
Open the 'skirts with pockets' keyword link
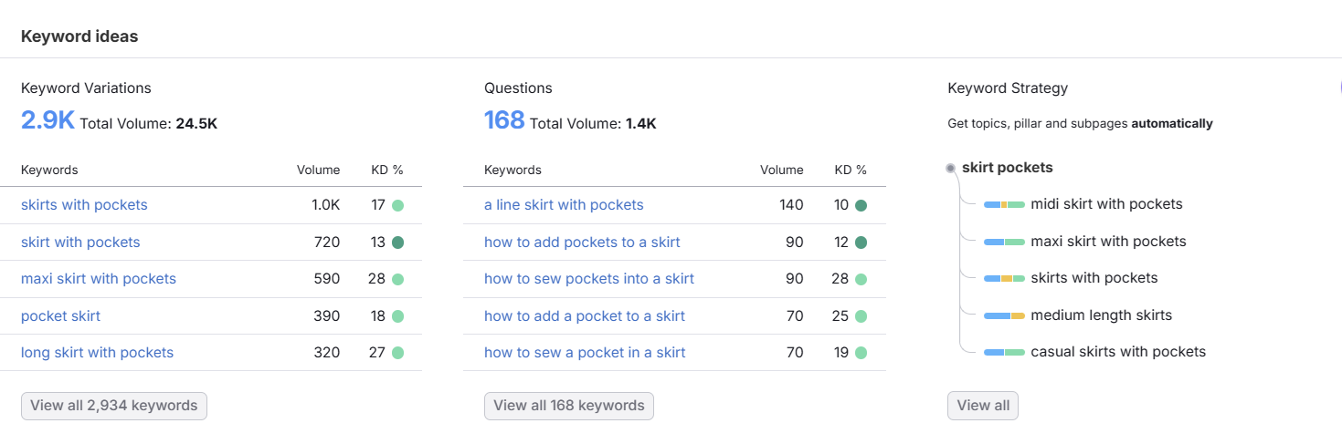click(84, 205)
